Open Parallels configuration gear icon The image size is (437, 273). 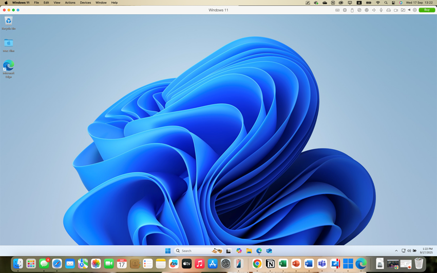[x=415, y=10]
